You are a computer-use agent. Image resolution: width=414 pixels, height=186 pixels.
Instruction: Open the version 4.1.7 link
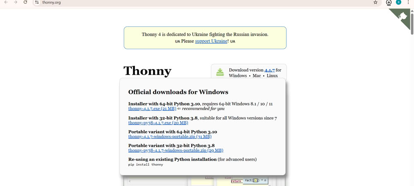click(270, 70)
